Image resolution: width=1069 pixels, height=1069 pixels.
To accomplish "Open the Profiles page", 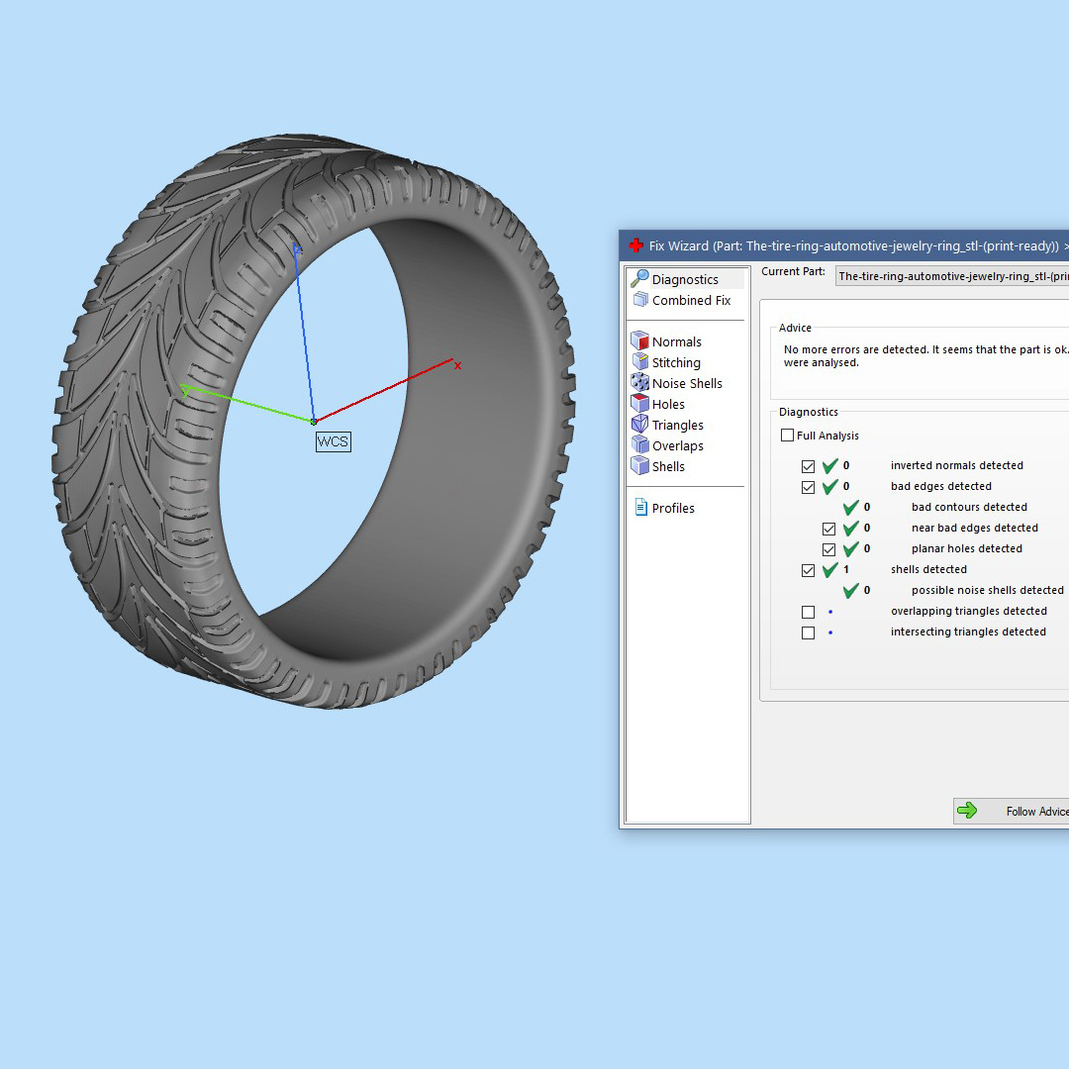I will pyautogui.click(x=673, y=508).
